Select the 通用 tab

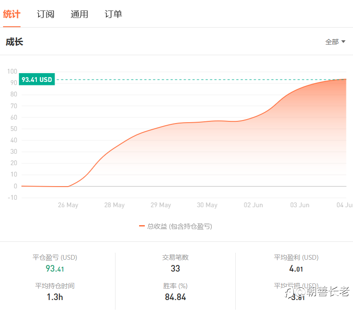tap(80, 14)
